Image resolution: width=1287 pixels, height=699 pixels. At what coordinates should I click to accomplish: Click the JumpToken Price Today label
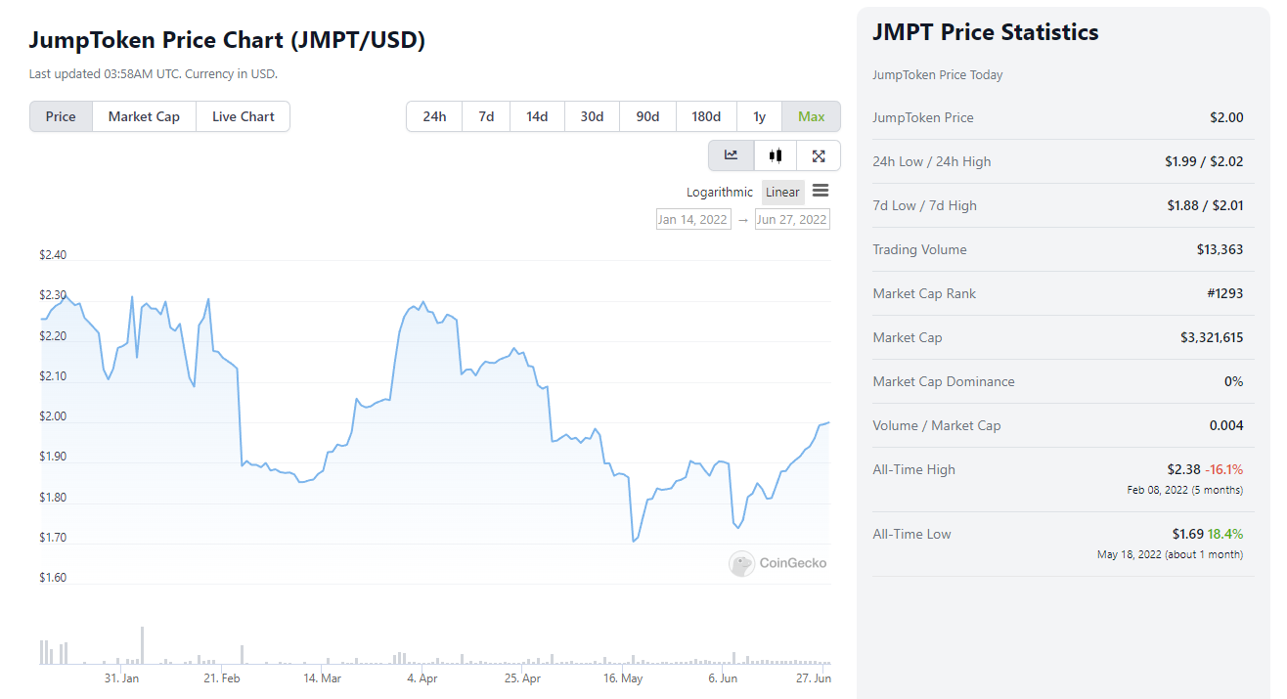(x=938, y=75)
